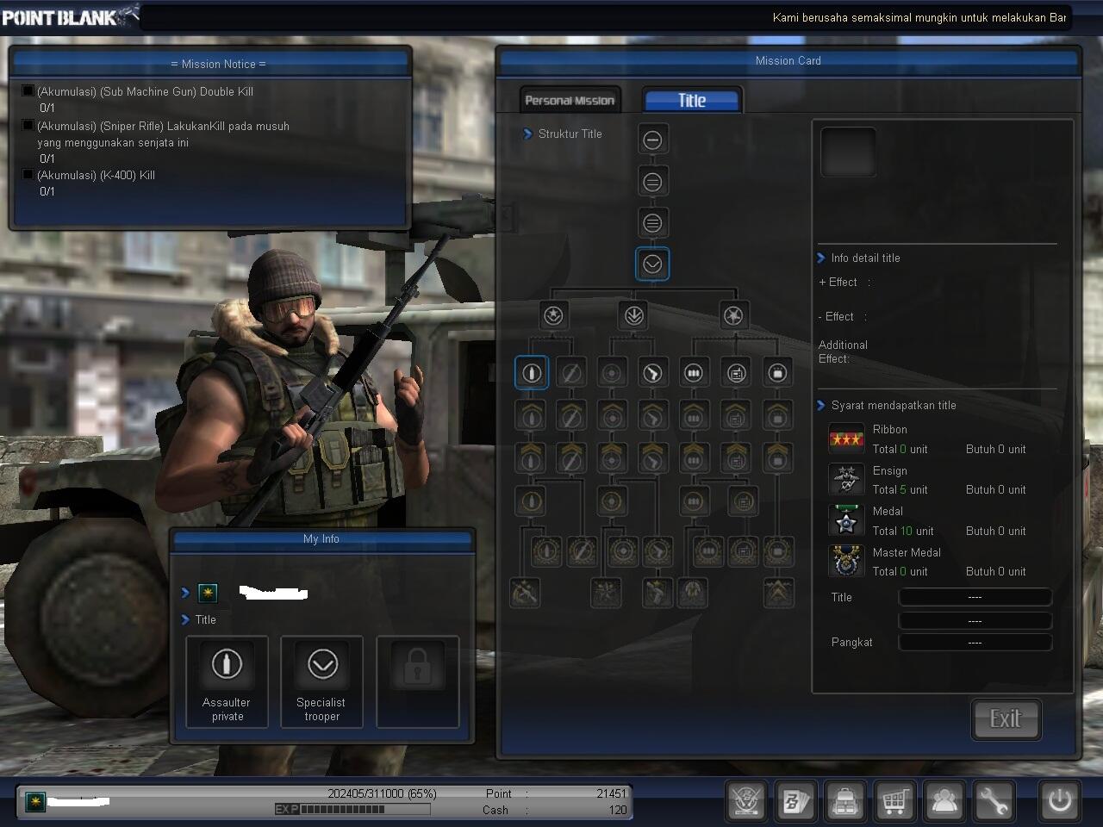Viewport: 1103px width, 827px height.
Task: Select the wreathed slash-blade title icon
Action: click(582, 550)
